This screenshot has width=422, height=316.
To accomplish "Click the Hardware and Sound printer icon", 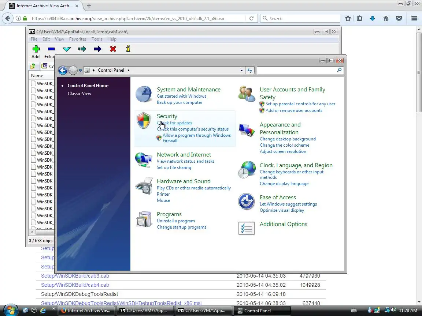I will pyautogui.click(x=144, y=186).
